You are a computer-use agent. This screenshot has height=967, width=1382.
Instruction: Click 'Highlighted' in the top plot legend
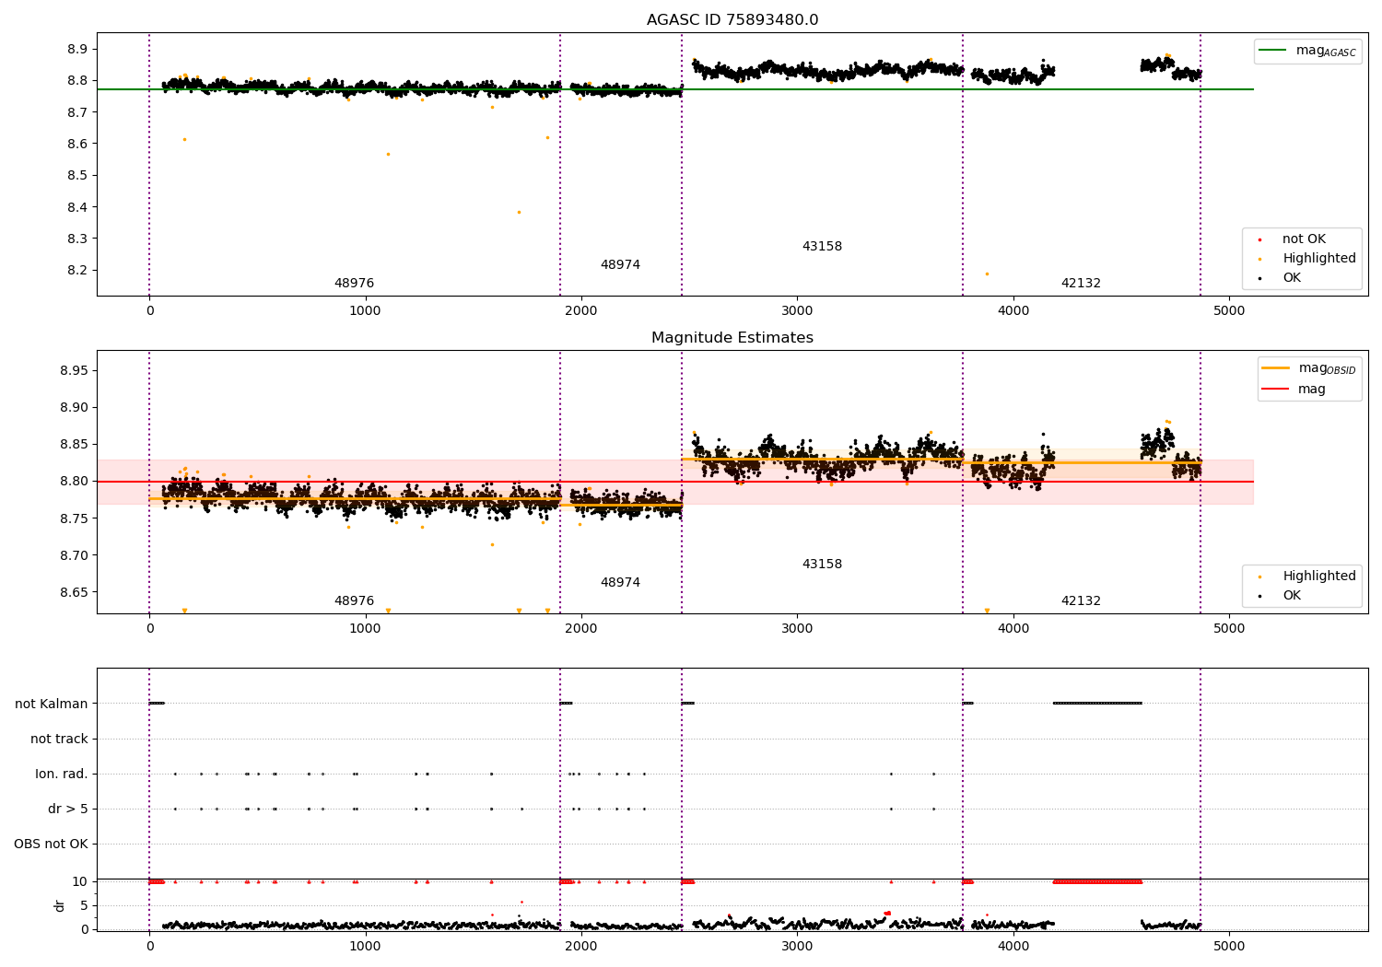point(1318,259)
